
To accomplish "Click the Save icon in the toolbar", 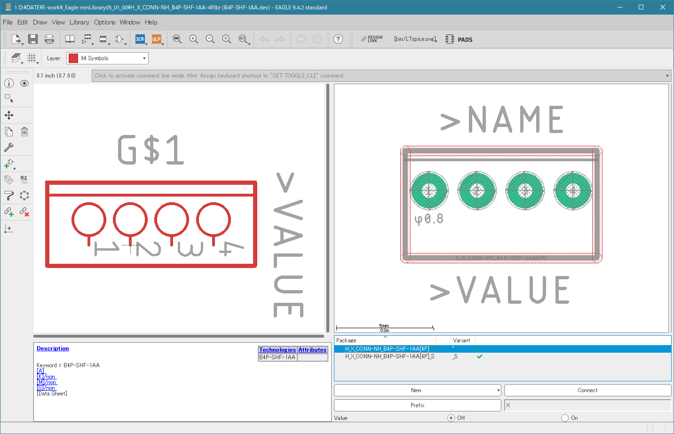I will [x=32, y=39].
